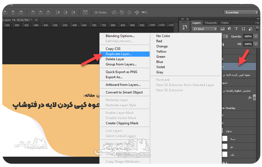Click the adjustment layer filter icon
The width and height of the screenshot is (262, 167).
click(x=229, y=29)
